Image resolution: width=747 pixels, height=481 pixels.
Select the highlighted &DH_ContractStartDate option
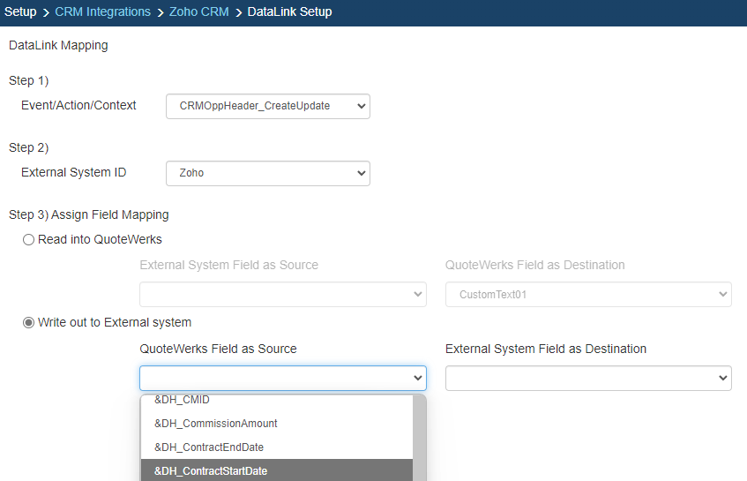coord(211,471)
